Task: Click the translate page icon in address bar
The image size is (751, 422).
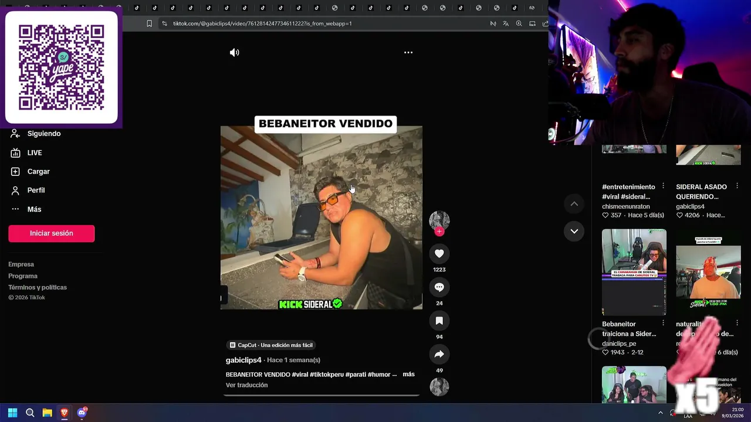Action: tap(506, 23)
